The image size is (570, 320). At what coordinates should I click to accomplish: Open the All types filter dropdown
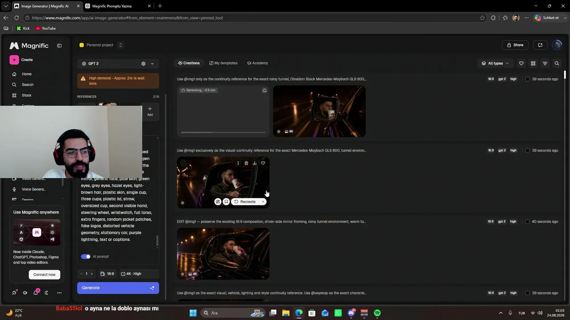pos(495,64)
